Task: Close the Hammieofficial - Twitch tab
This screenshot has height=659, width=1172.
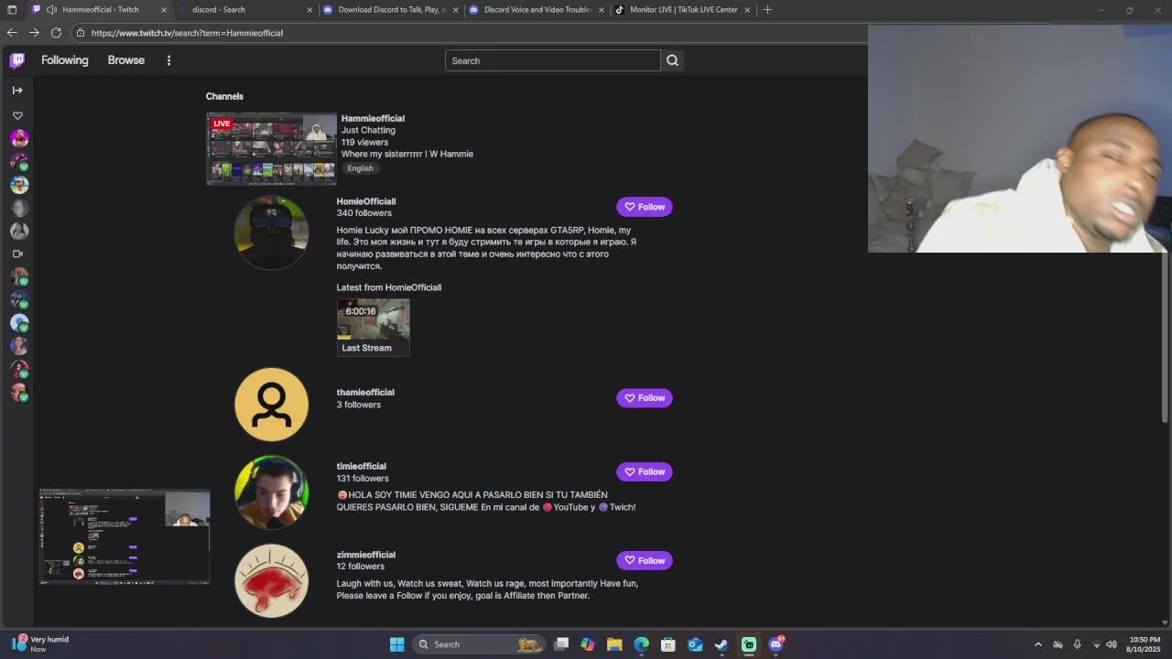Action: pos(164,10)
